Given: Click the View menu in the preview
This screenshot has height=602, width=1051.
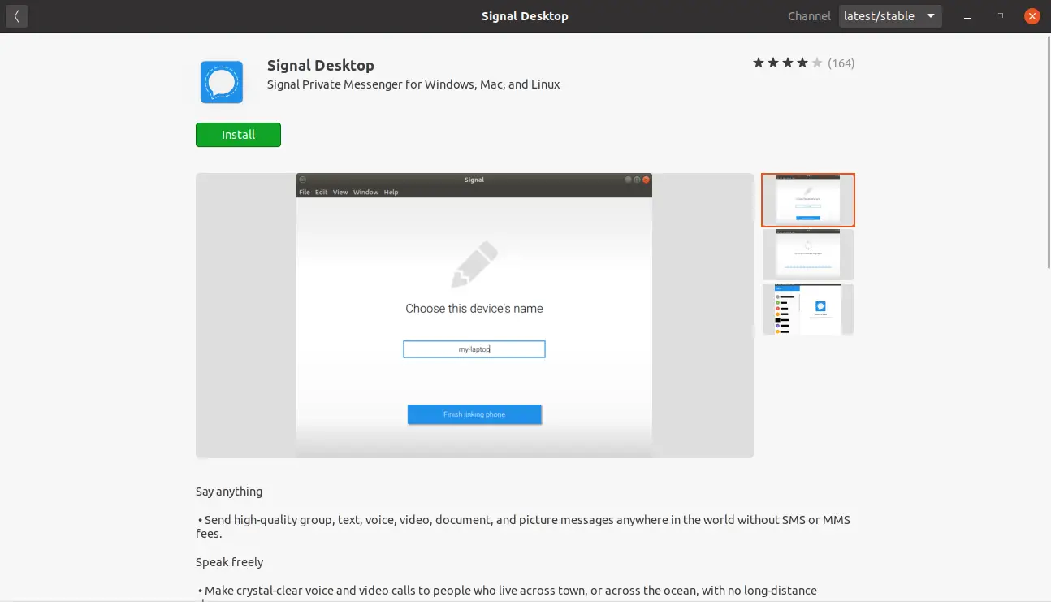Looking at the screenshot, I should coord(340,193).
